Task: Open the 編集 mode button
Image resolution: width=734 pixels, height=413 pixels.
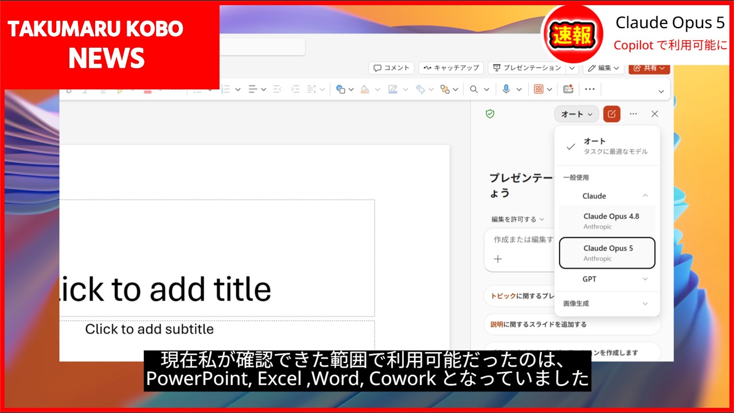Action: 604,68
